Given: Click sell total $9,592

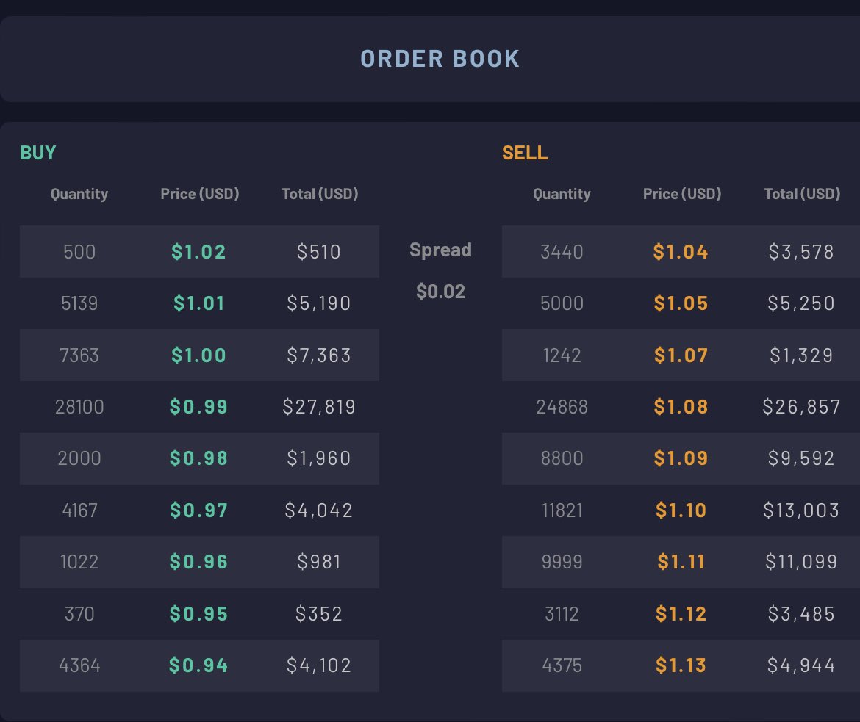Looking at the screenshot, I should [801, 458].
